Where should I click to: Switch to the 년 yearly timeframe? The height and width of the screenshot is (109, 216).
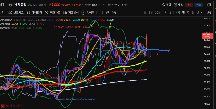(198, 13)
